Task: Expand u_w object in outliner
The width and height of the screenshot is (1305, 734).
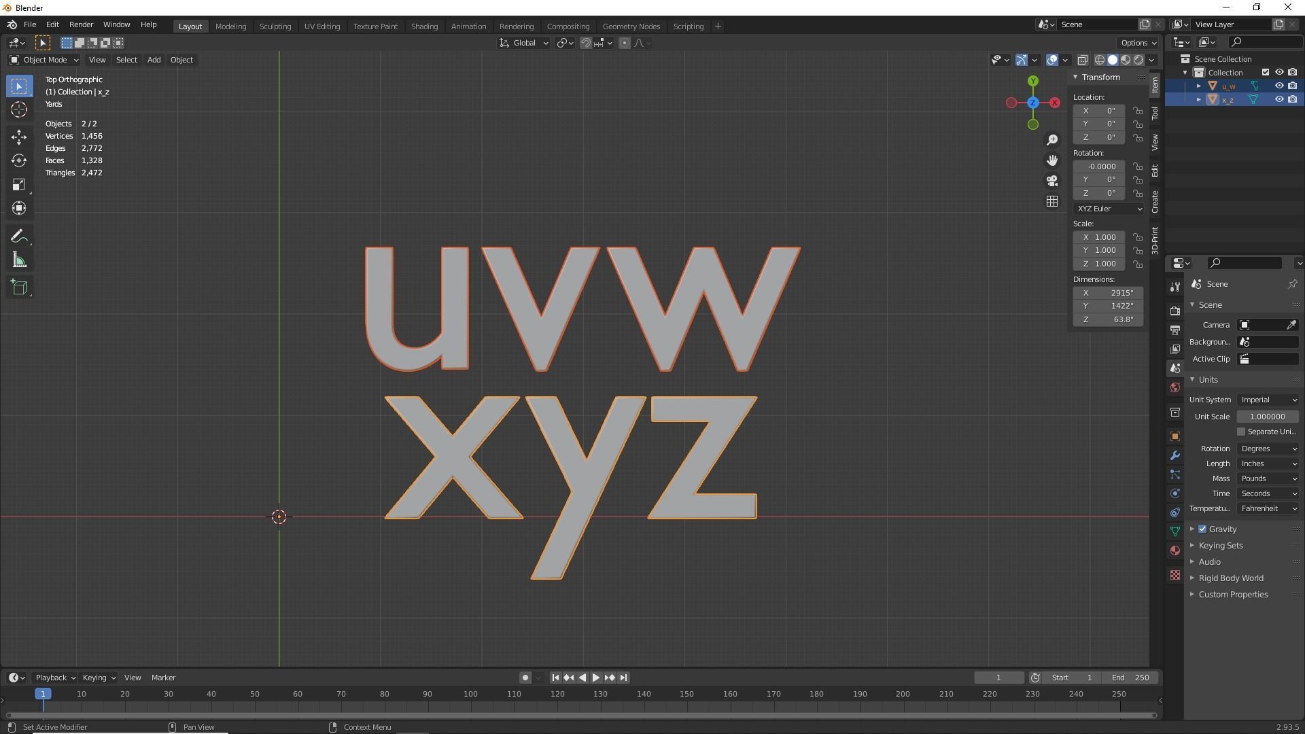Action: pyautogui.click(x=1199, y=86)
